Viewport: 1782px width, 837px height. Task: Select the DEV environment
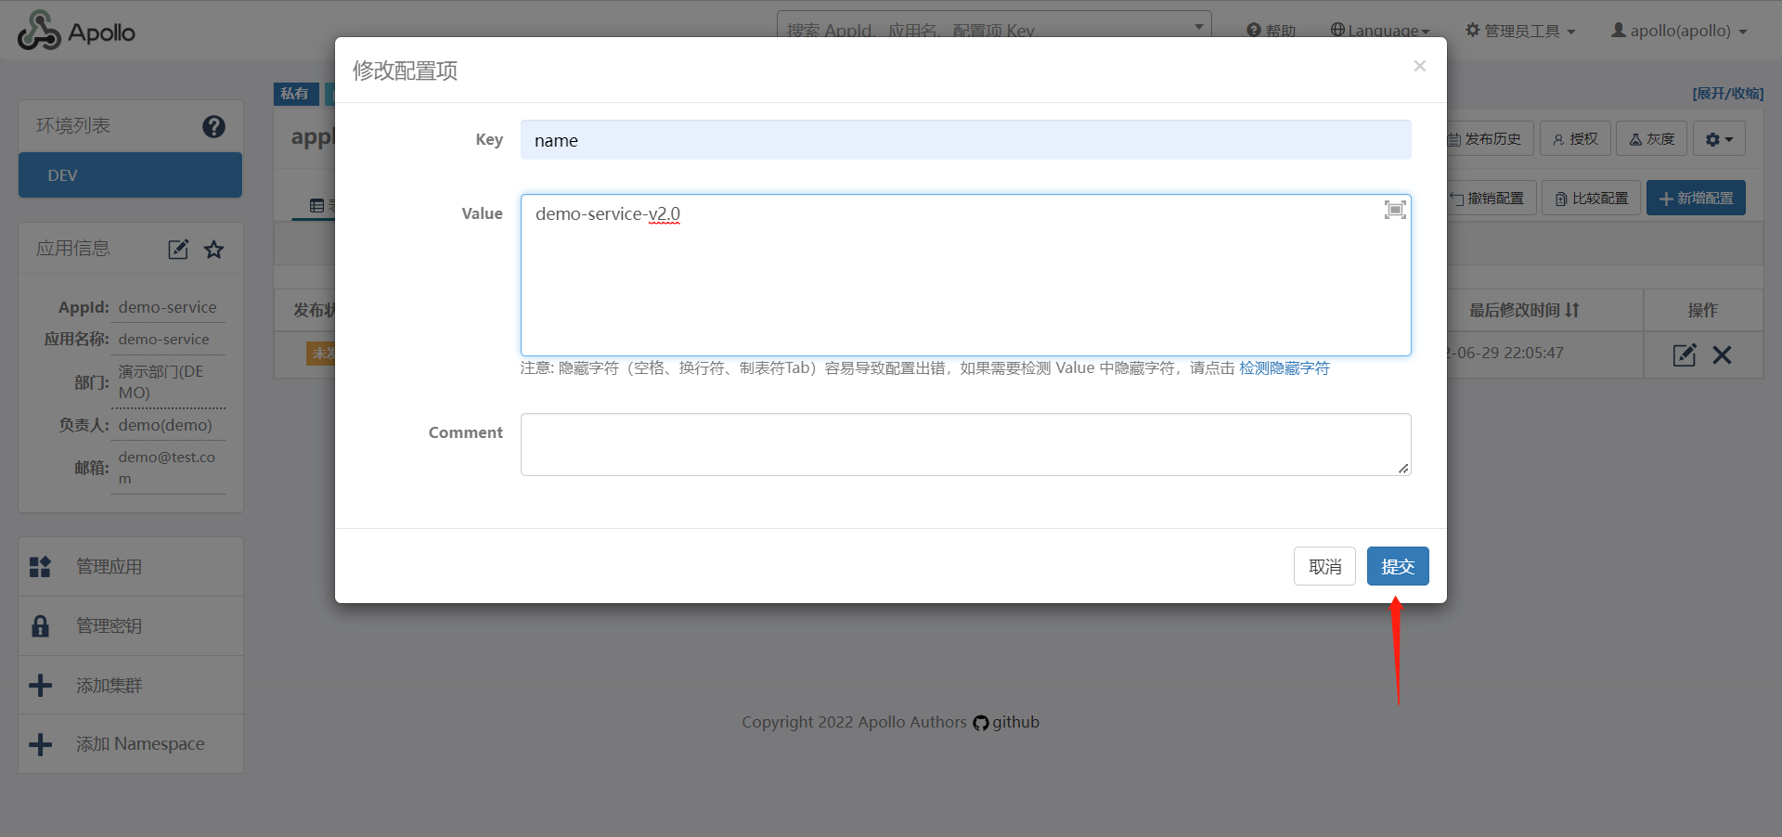tap(130, 175)
